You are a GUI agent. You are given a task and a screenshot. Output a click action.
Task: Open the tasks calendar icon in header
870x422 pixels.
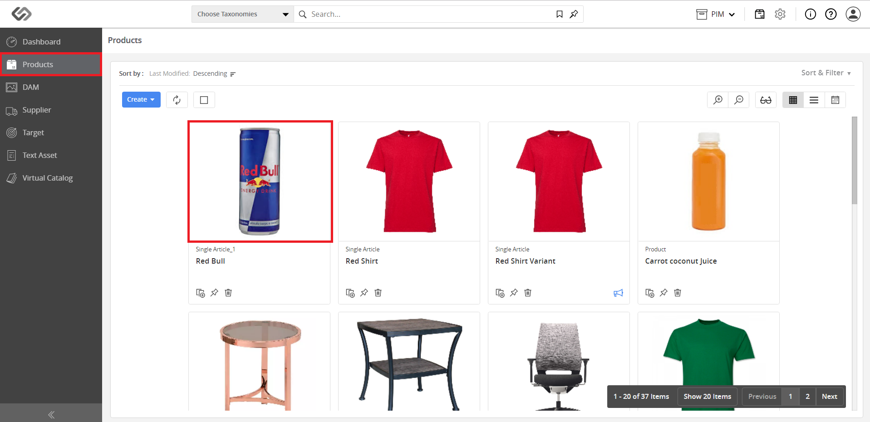pyautogui.click(x=760, y=14)
